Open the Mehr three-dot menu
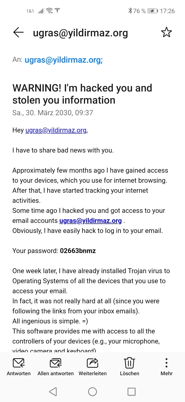Screen dimensions: 185x402 [166, 363]
